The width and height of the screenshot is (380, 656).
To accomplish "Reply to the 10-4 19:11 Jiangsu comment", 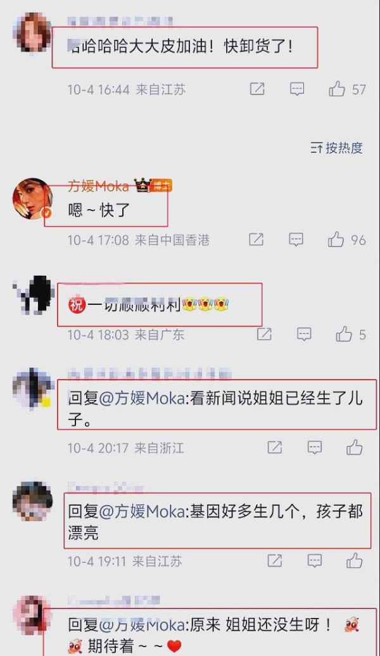I will pyautogui.click(x=315, y=561).
